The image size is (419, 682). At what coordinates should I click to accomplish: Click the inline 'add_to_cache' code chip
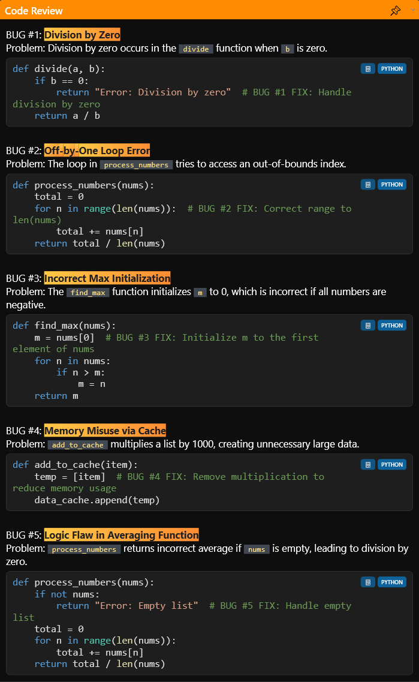tap(78, 444)
